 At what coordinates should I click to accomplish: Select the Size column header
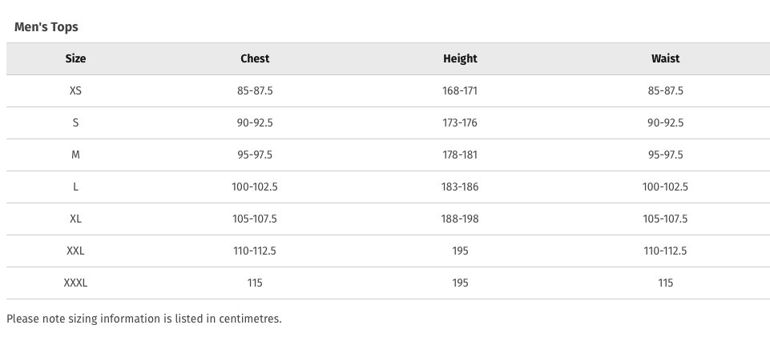75,58
